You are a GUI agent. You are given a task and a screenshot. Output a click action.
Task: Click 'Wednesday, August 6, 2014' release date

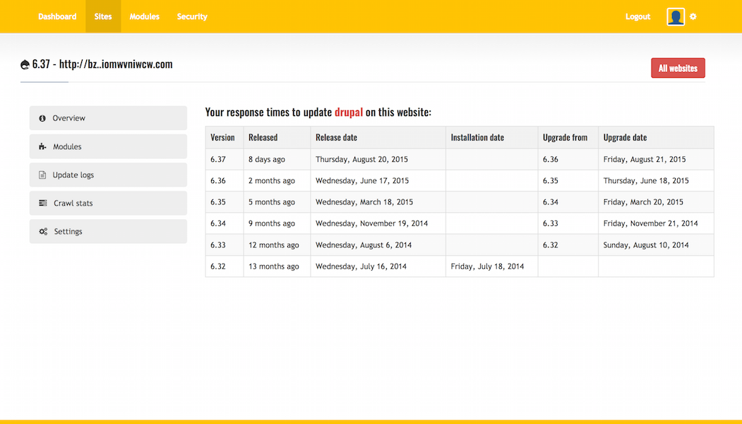tap(364, 245)
